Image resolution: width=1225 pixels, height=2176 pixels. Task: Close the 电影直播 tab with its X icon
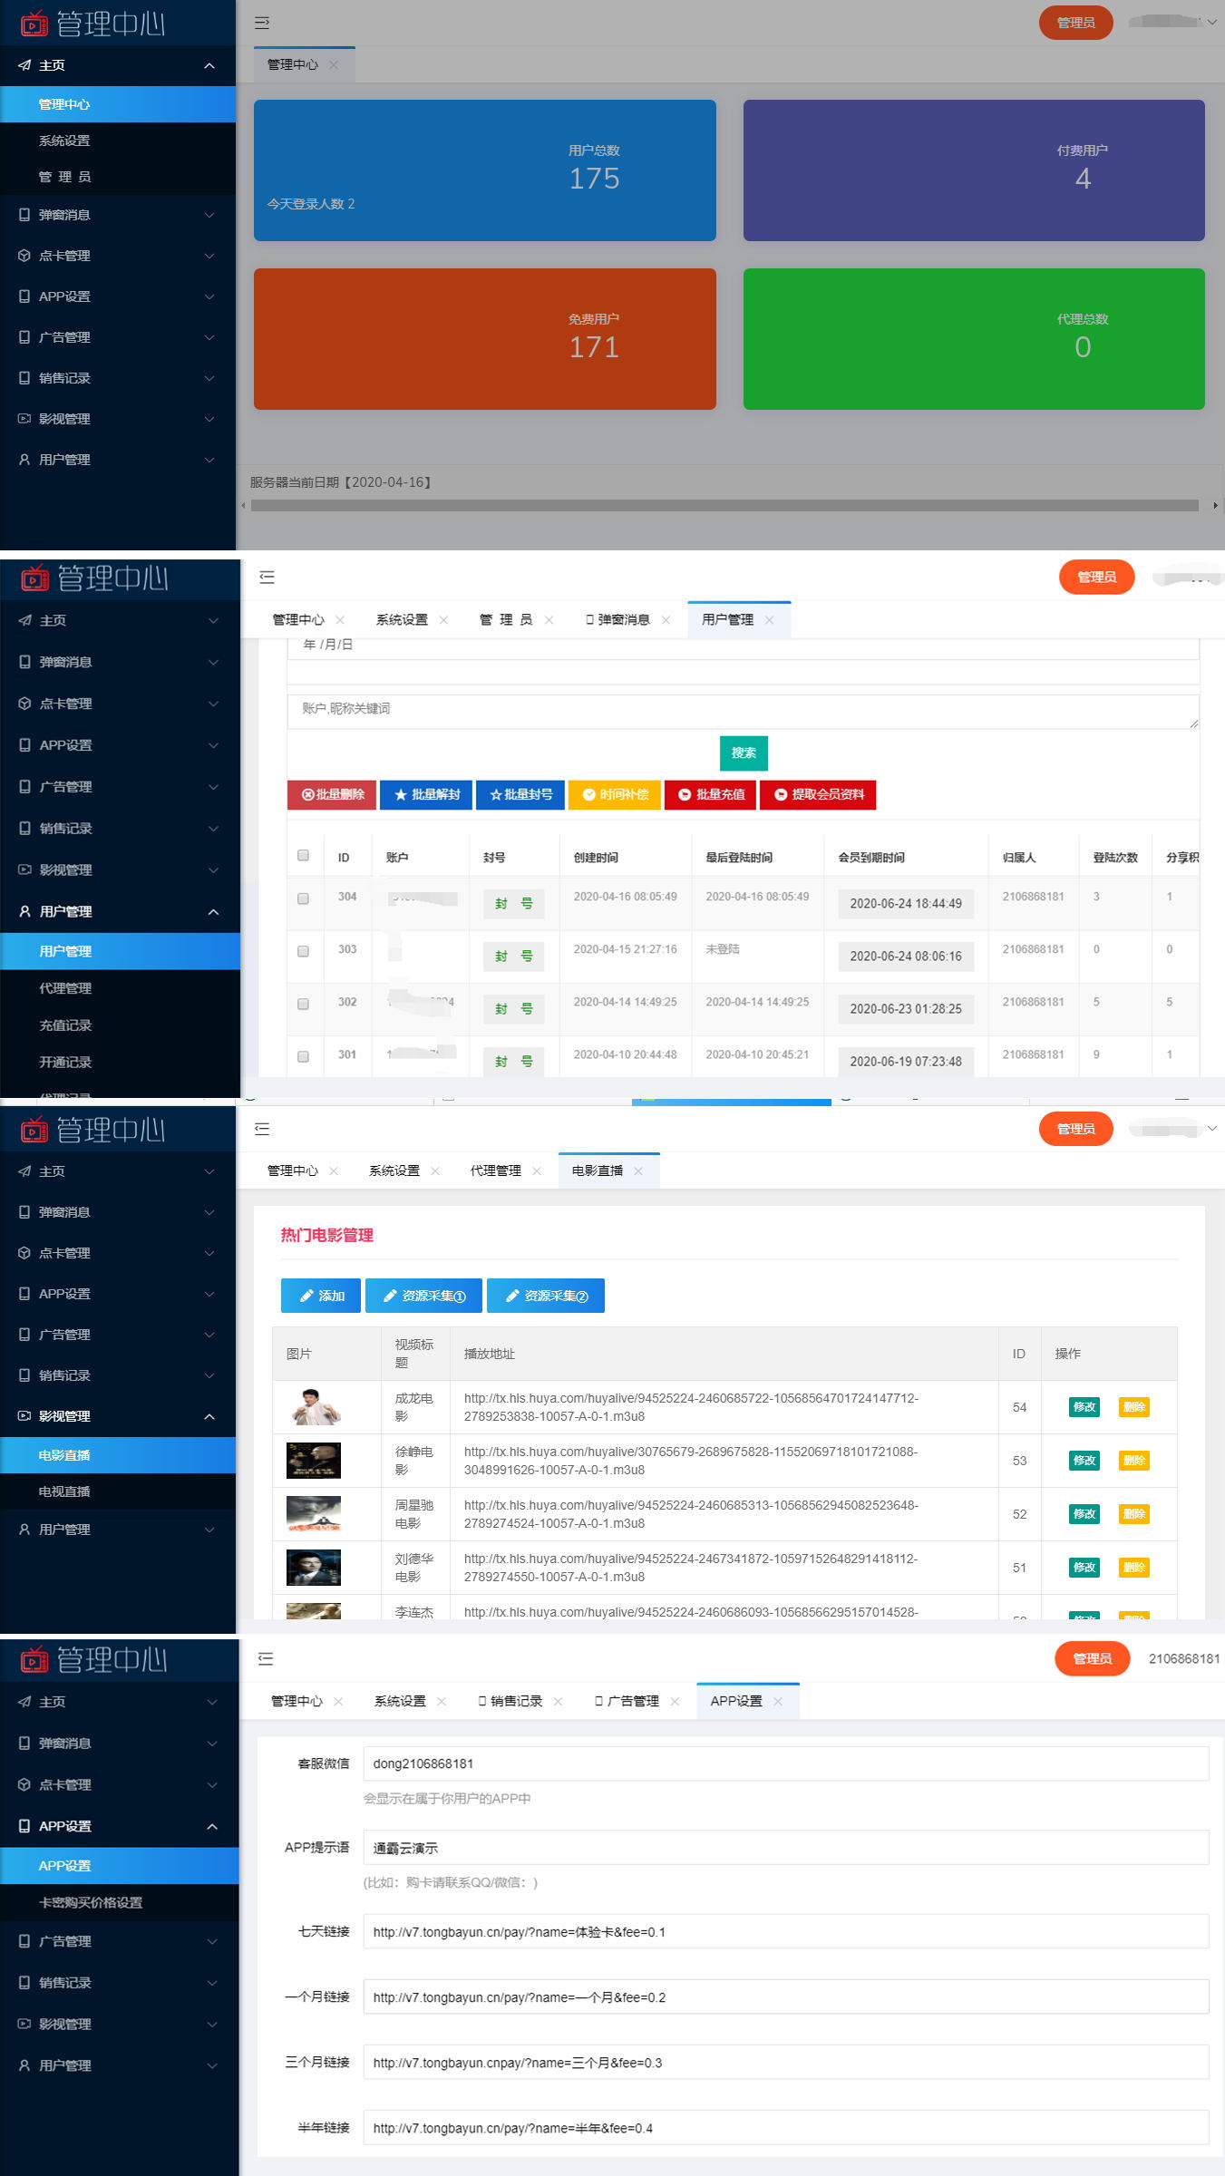(638, 1171)
